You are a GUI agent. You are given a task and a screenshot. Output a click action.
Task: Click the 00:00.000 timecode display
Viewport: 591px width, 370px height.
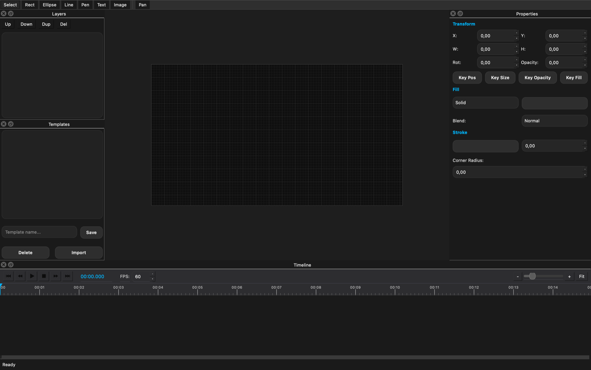click(x=92, y=276)
